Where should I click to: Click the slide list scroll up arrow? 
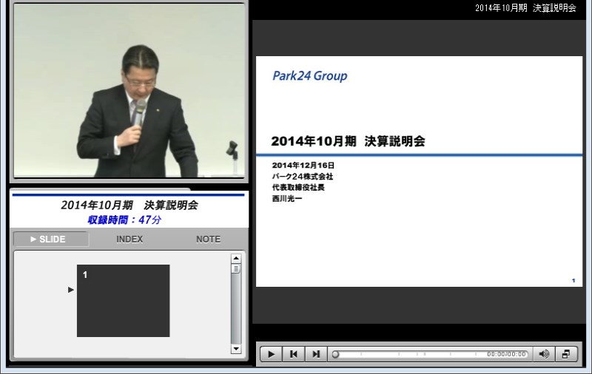point(236,258)
